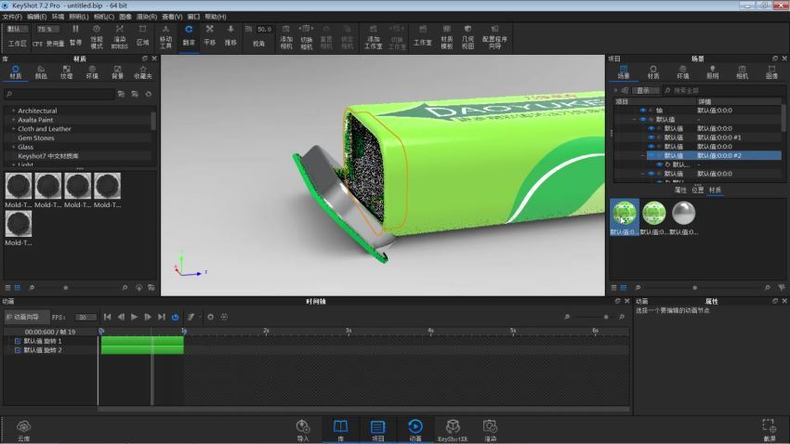Viewport: 790px width, 444px height.
Task: Open the 75 % CPU usage dropdown
Action: click(46, 29)
